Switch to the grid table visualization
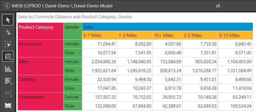Image resolution: width=256 pixels, height=112 pixels. (x=8, y=56)
